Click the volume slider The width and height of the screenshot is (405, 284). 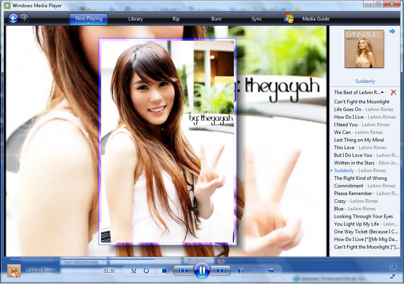[263, 271]
